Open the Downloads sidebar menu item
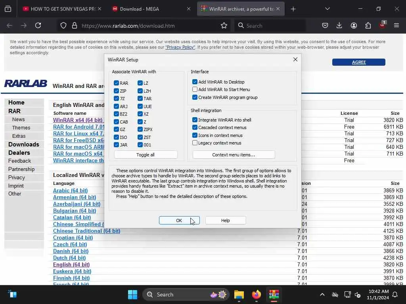This screenshot has width=406, height=304. click(x=23, y=144)
